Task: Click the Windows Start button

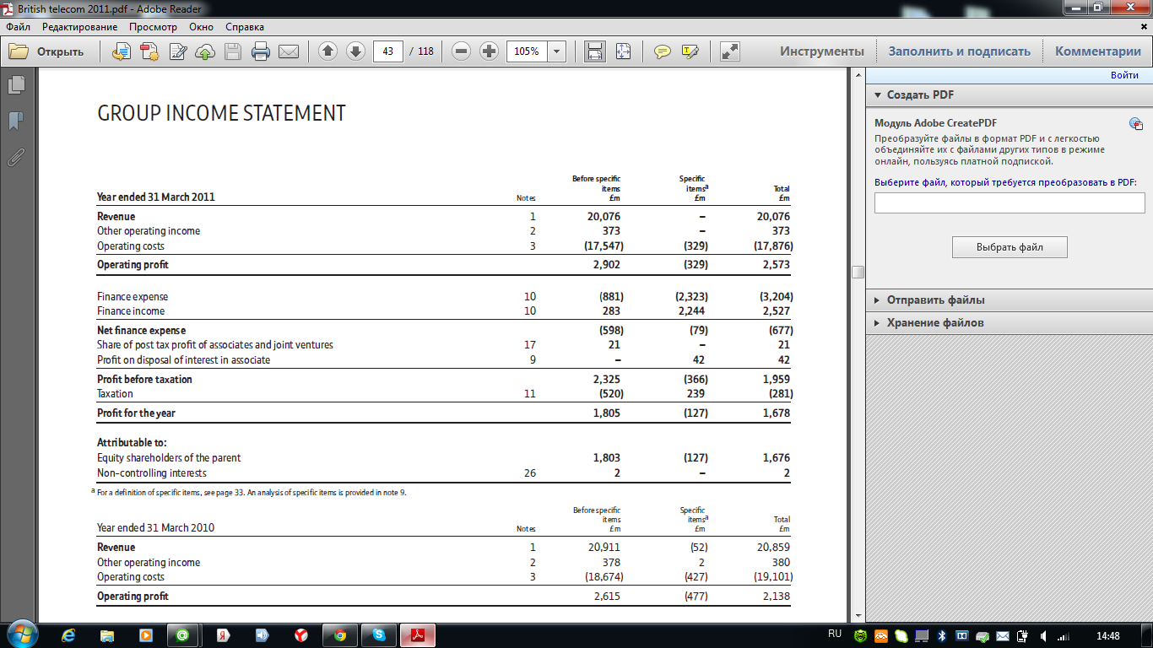Action: point(21,635)
